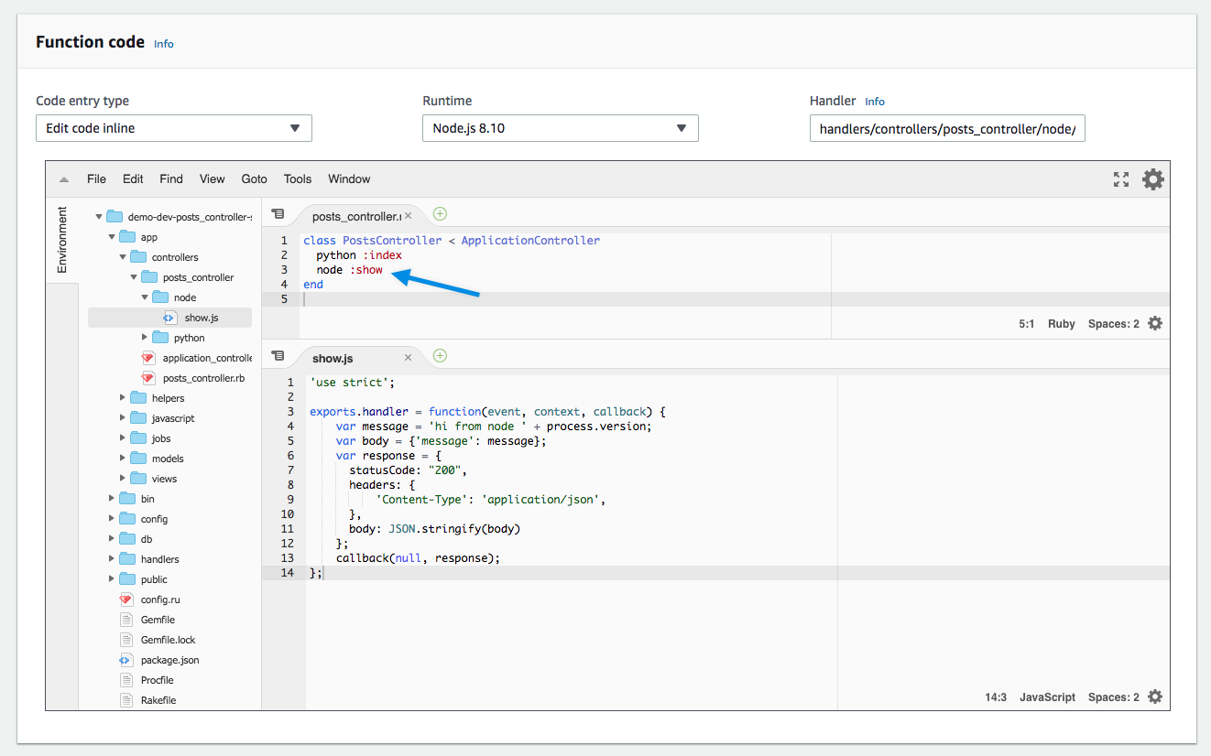
Task: Collapse the node folder
Action: (144, 297)
